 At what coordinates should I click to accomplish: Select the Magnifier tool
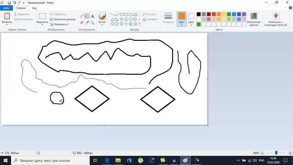pos(92,23)
